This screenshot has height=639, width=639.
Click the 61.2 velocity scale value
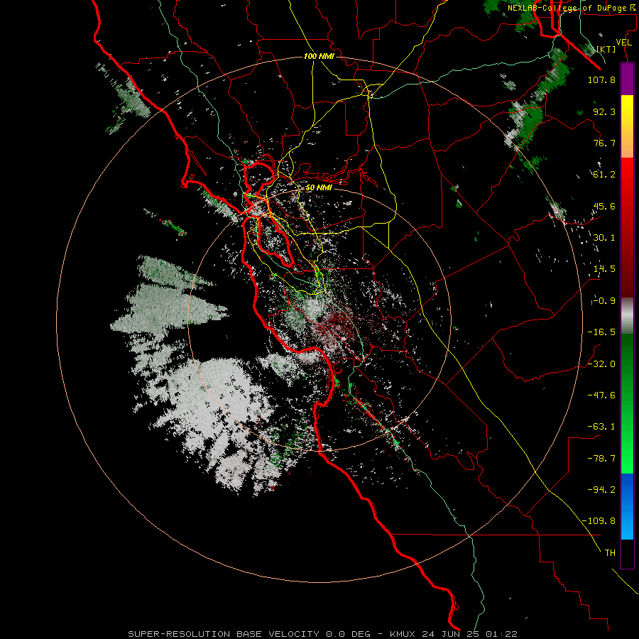[604, 175]
